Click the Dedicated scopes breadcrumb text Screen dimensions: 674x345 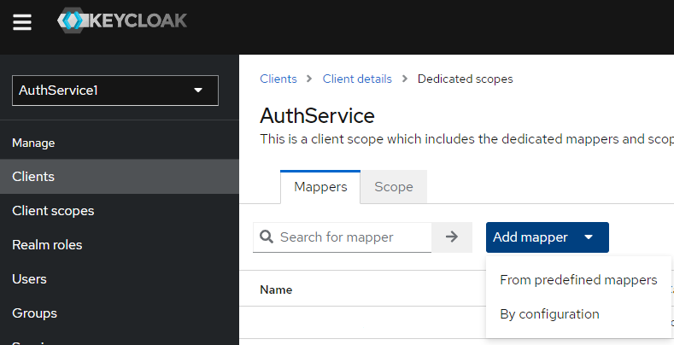click(x=465, y=79)
